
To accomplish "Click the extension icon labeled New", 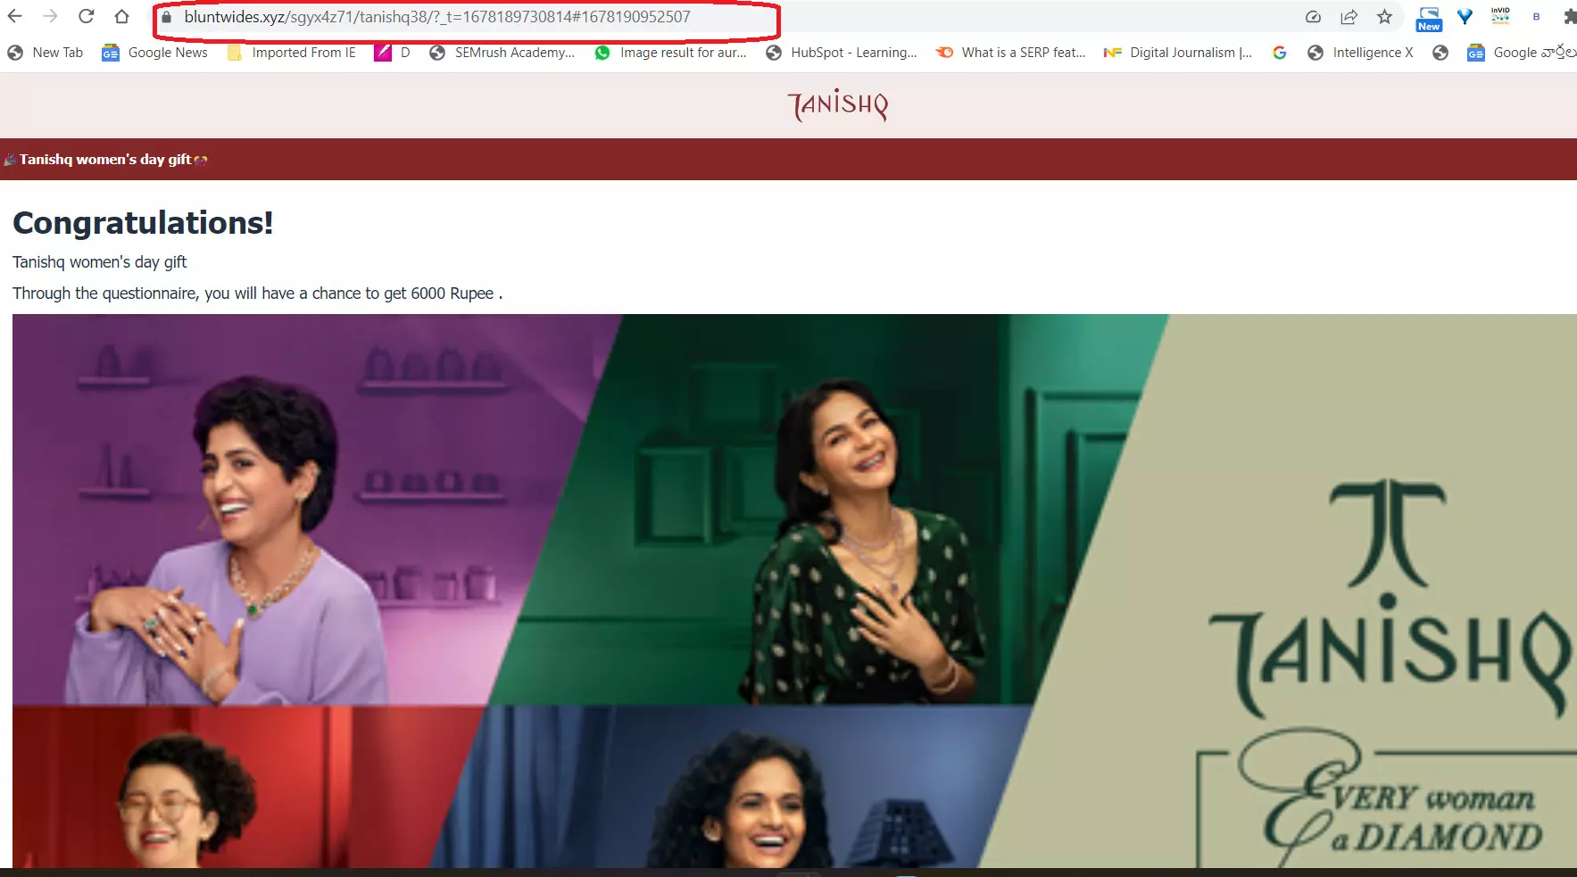I will pyautogui.click(x=1429, y=19).
